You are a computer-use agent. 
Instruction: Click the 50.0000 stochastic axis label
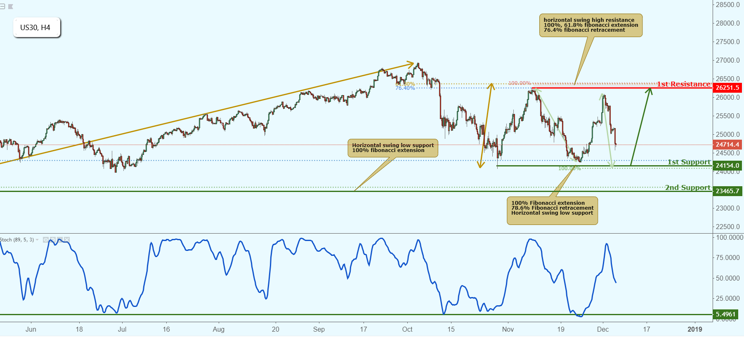coord(728,278)
